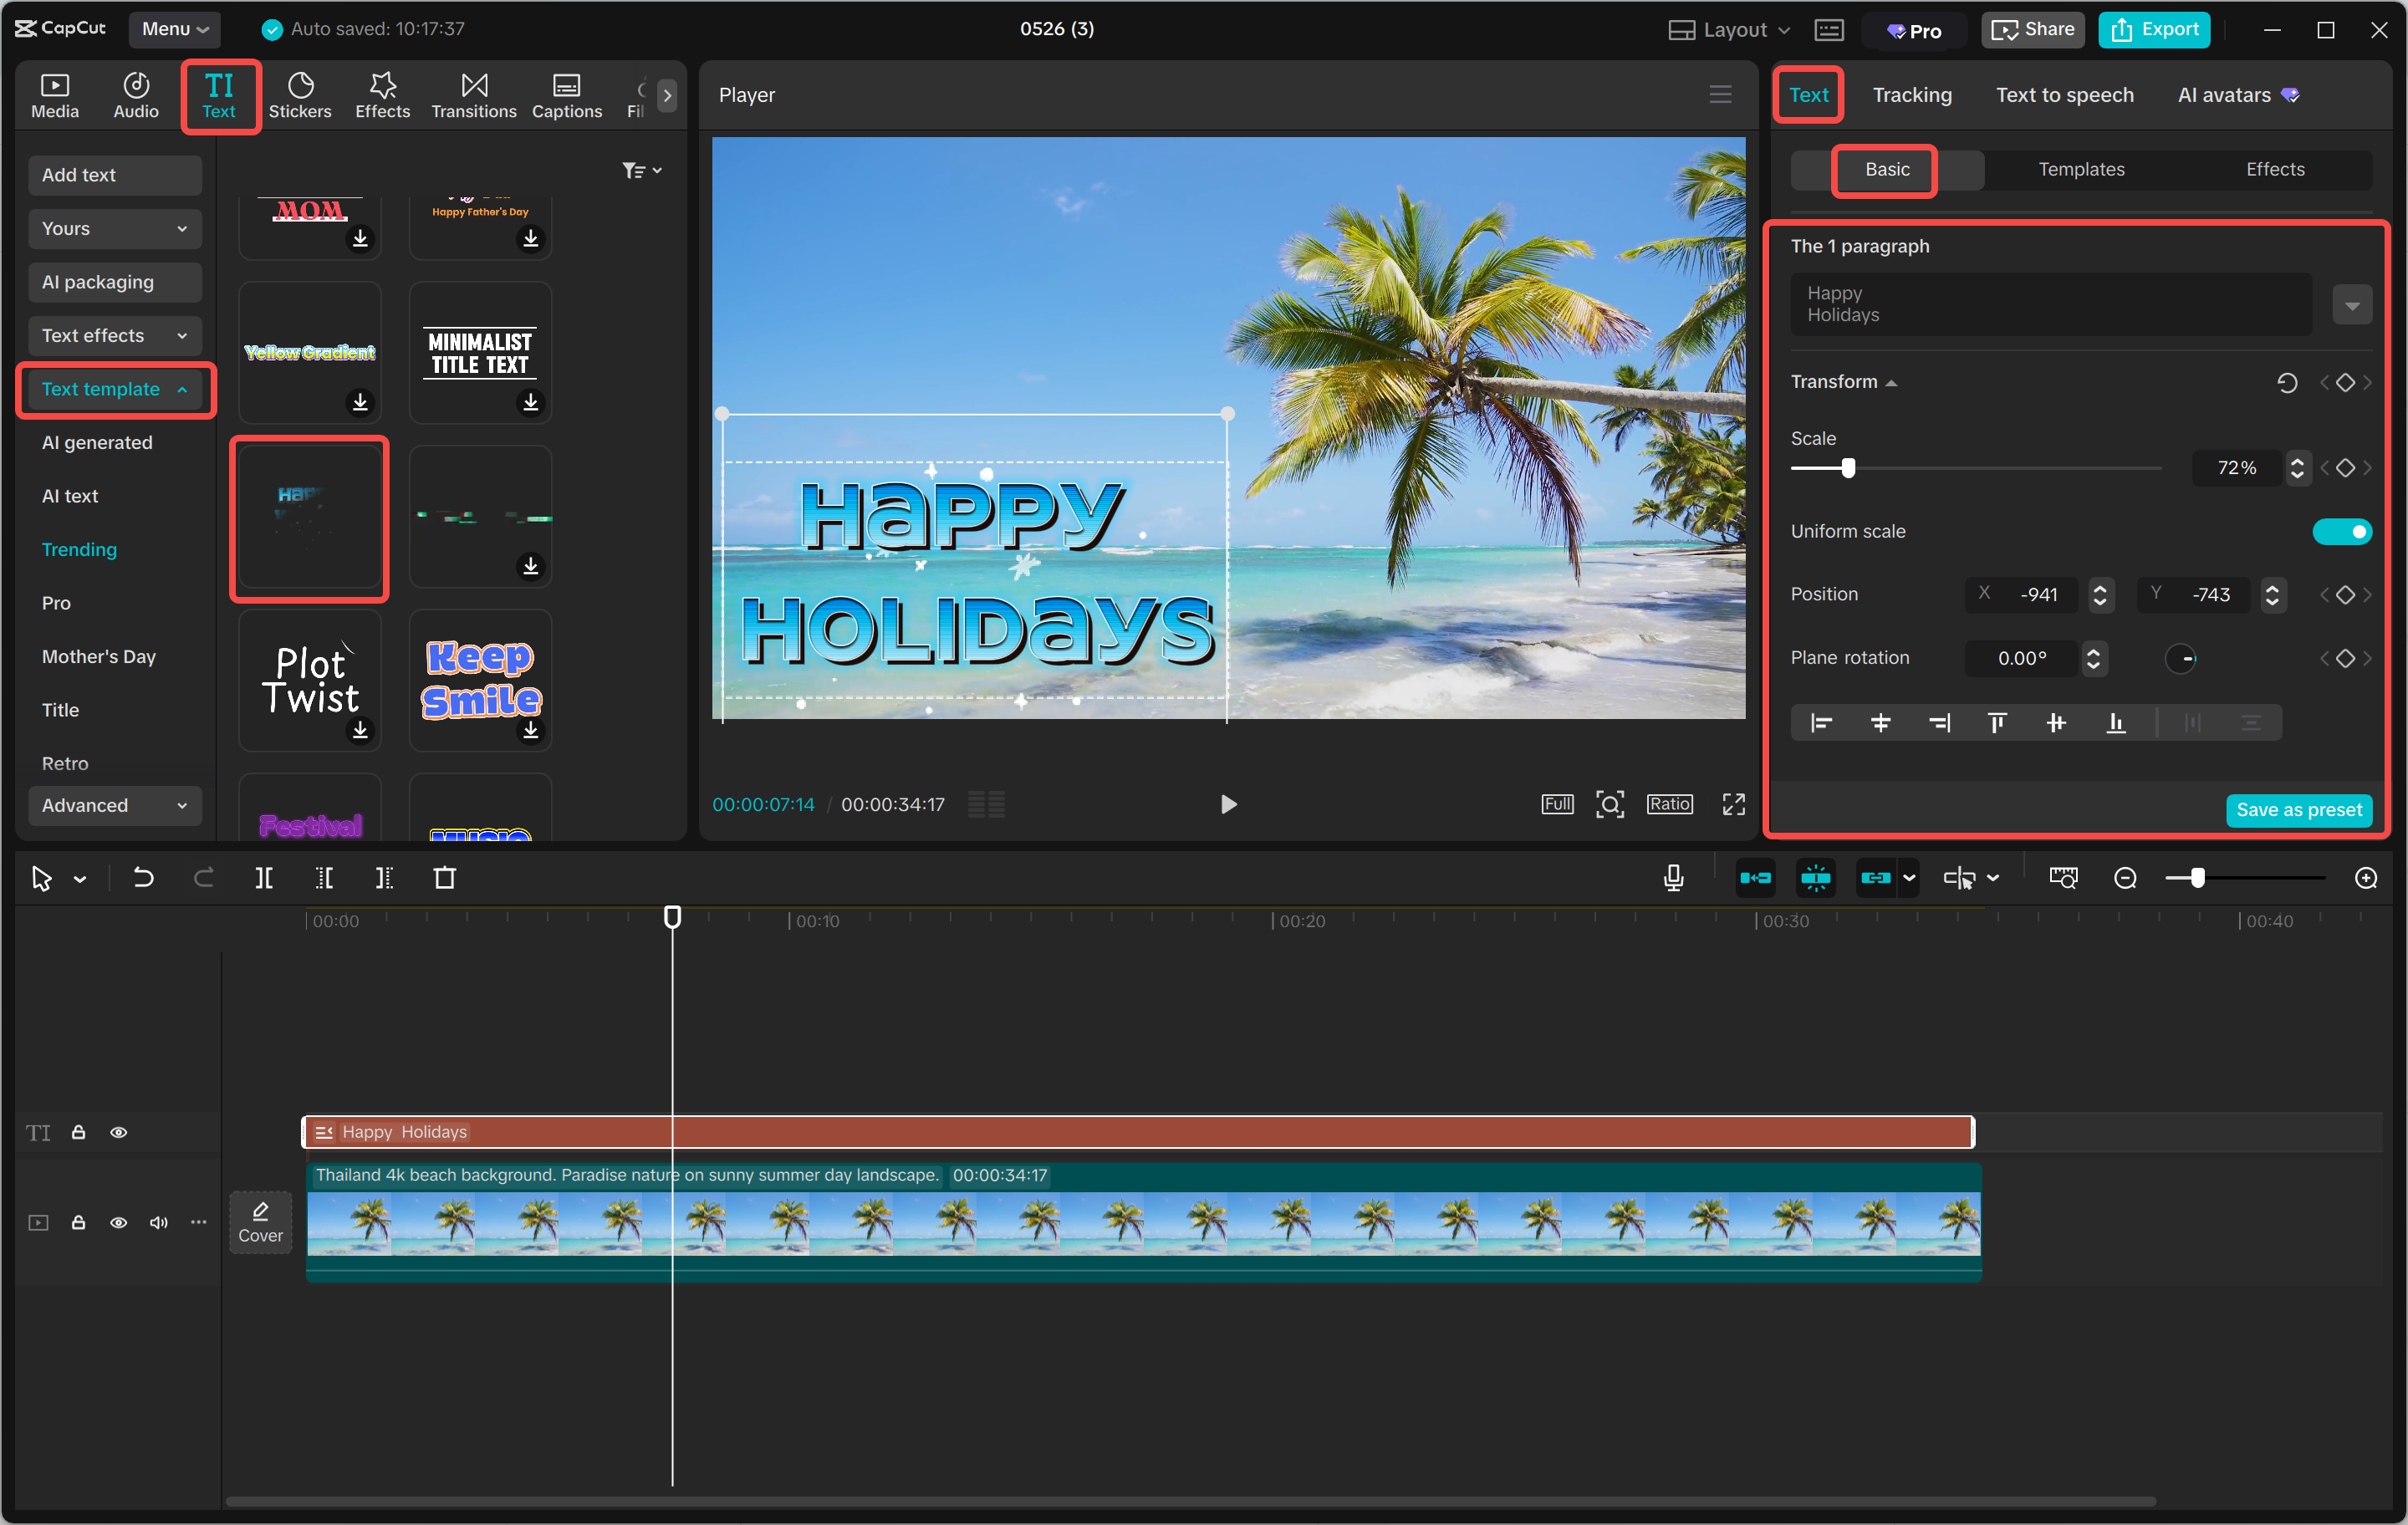2408x1525 pixels.
Task: Open the Yours dropdown
Action: point(114,228)
